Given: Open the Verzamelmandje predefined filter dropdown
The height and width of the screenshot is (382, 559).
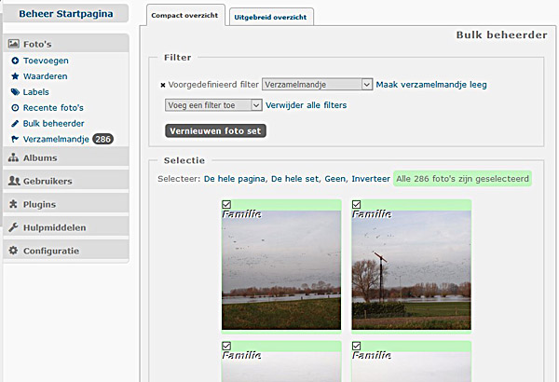Looking at the screenshot, I should (318, 85).
